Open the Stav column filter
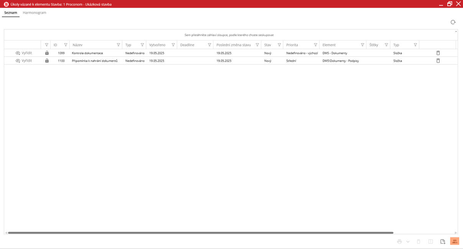This screenshot has height=249, width=463. [x=279, y=45]
